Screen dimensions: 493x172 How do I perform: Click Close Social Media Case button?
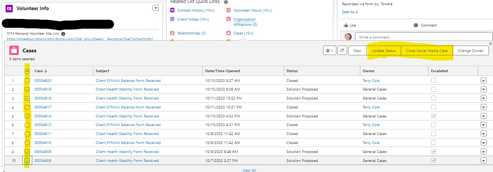point(427,50)
